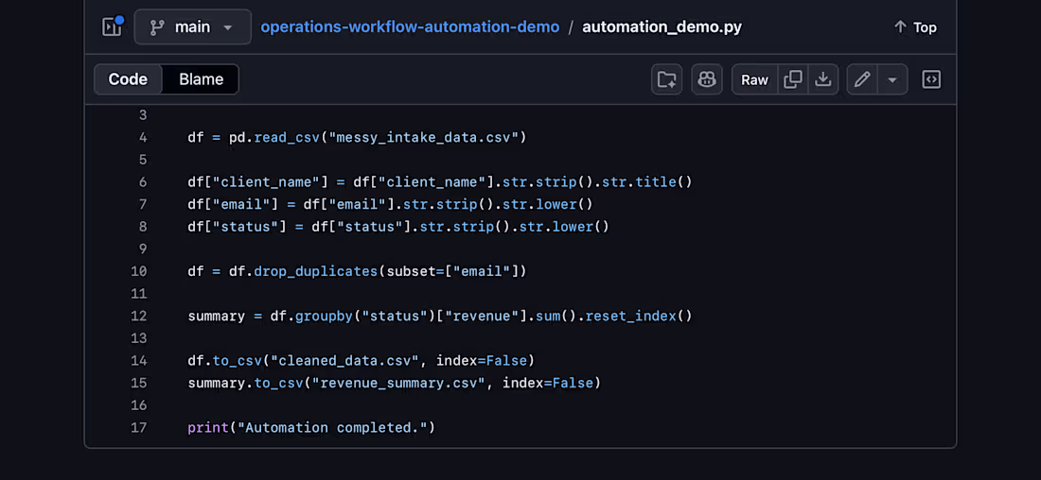Click reset_index in line 12

(630, 317)
